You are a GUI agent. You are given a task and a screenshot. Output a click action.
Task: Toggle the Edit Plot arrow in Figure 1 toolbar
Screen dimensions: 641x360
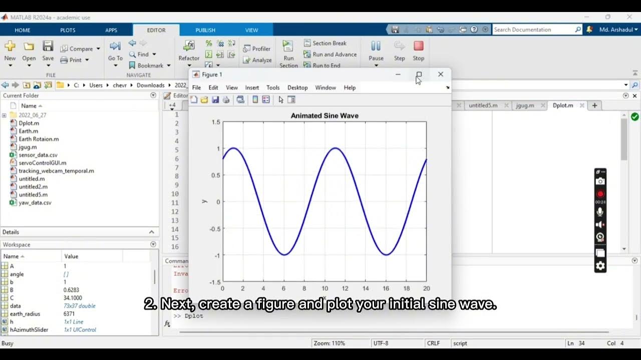point(281,99)
